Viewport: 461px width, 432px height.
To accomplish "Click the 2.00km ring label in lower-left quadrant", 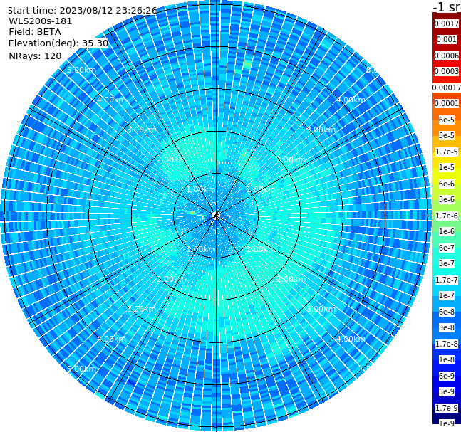I will pos(172,279).
